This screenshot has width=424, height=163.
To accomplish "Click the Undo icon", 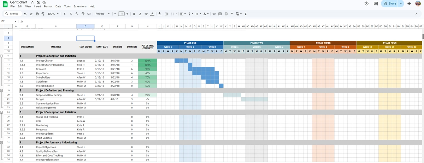I will [x=25, y=14].
